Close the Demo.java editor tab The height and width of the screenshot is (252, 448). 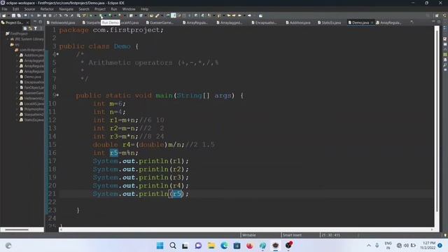point(372,22)
